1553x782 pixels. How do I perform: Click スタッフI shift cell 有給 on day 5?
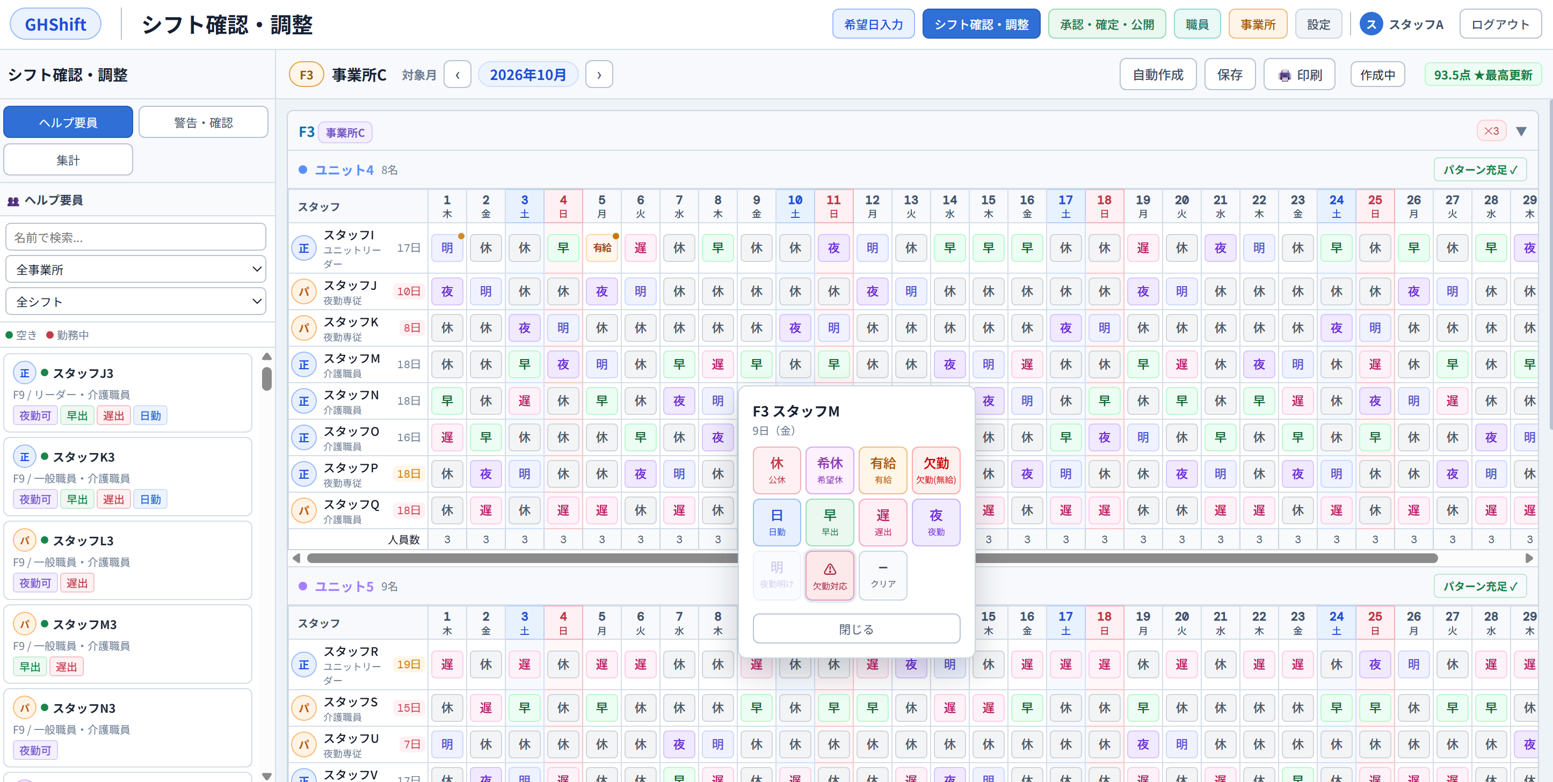coord(601,248)
